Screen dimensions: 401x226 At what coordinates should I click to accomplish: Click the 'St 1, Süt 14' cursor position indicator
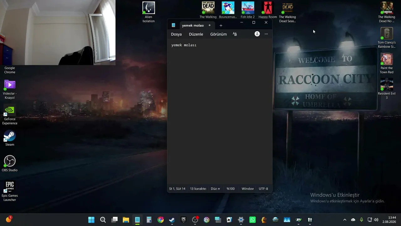(177, 189)
